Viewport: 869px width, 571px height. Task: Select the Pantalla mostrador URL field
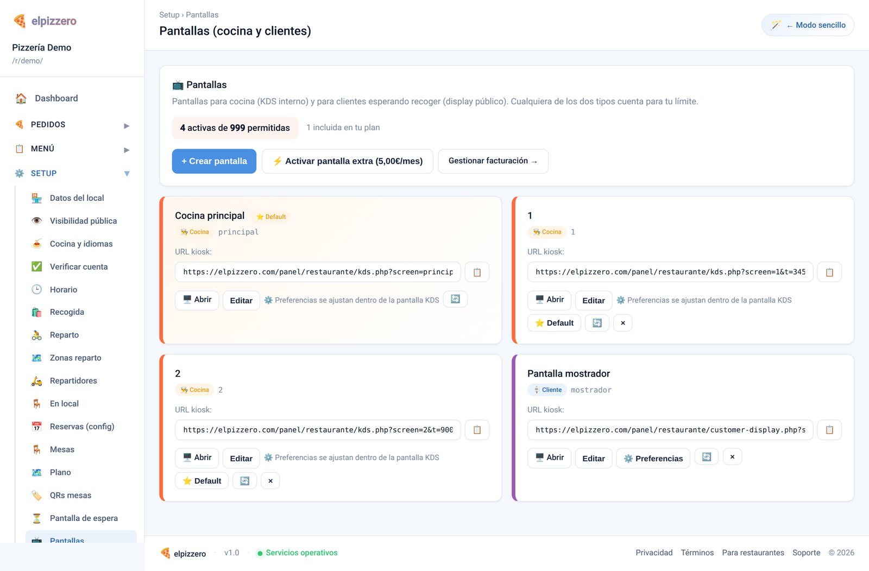point(670,430)
